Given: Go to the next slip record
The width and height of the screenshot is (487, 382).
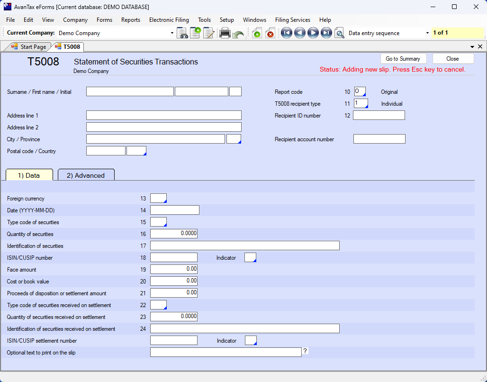Looking at the screenshot, I should coord(313,33).
